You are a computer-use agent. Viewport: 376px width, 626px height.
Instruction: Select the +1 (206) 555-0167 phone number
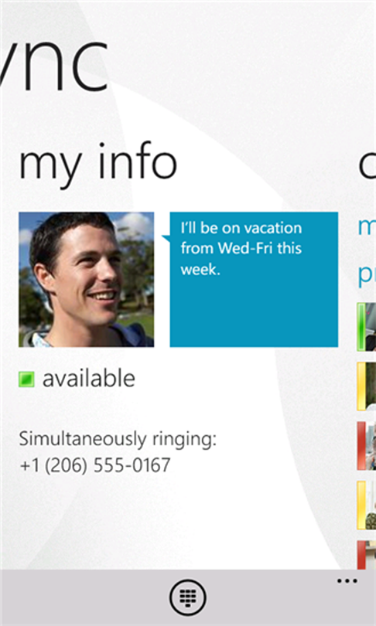coord(94,465)
